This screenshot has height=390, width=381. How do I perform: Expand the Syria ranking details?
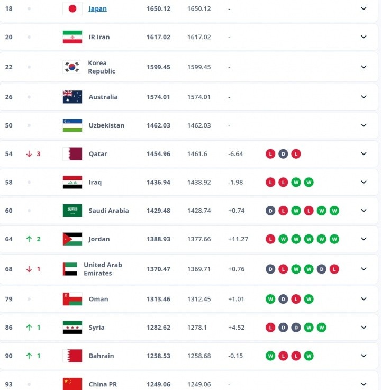pos(364,328)
